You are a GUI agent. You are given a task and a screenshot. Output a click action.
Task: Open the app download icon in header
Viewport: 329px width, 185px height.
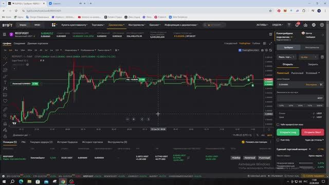point(305,25)
